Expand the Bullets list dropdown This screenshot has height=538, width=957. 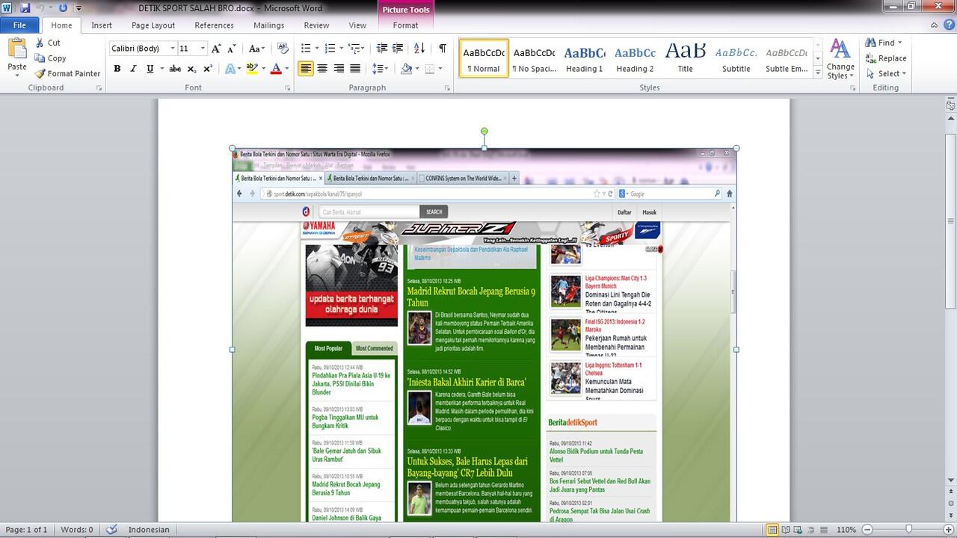click(x=316, y=49)
